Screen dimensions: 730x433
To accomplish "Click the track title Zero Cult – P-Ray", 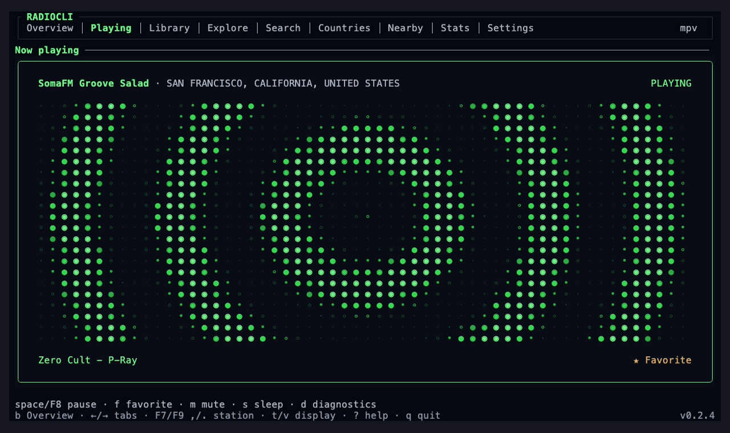I will point(88,360).
